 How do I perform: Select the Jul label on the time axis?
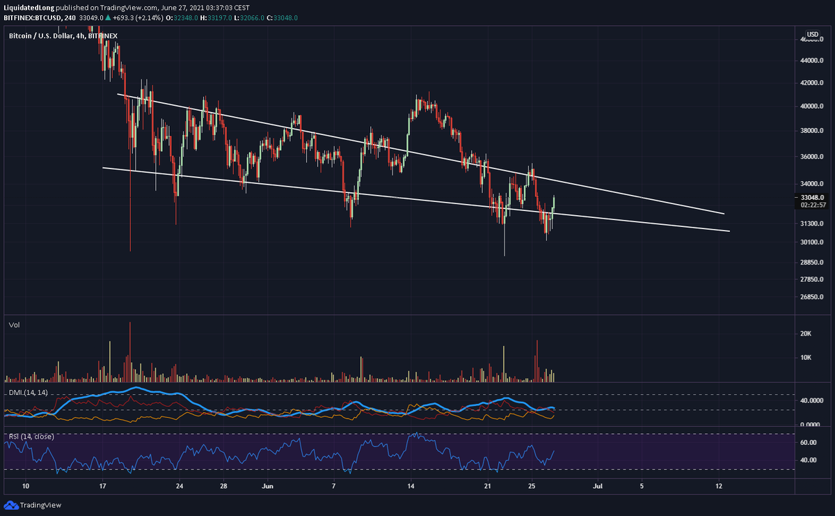[598, 487]
